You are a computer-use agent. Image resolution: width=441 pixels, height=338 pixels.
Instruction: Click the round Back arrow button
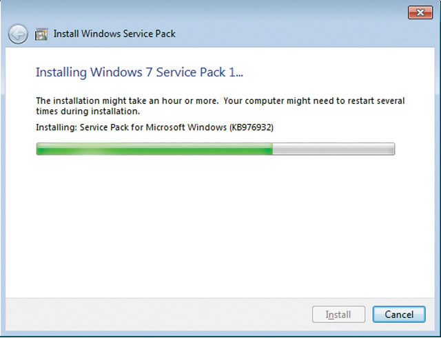click(x=18, y=34)
